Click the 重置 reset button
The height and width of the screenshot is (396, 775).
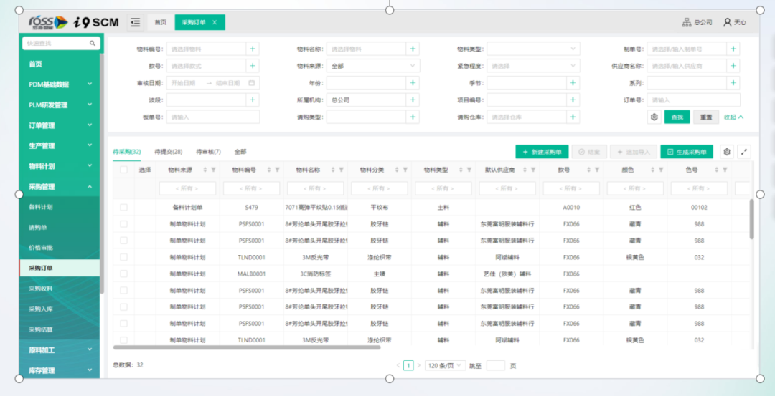tap(706, 117)
